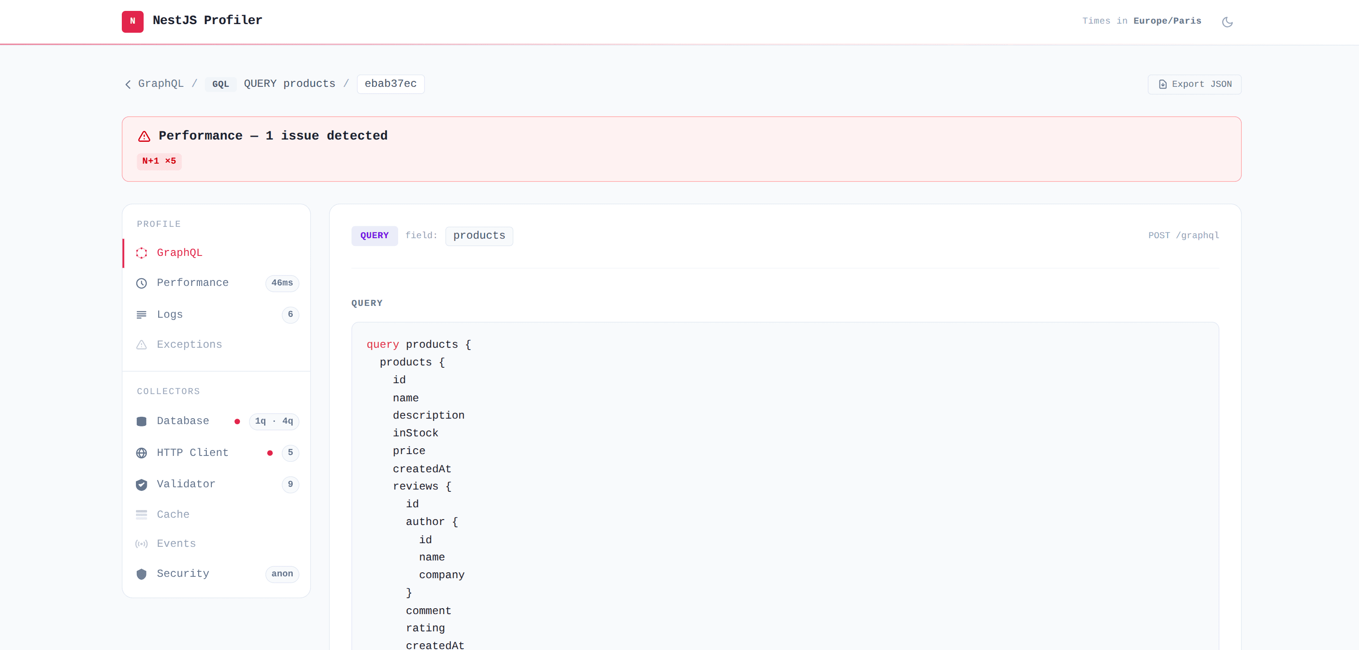The image size is (1359, 650).
Task: Click the GQL badge in the breadcrumb
Action: click(x=220, y=85)
